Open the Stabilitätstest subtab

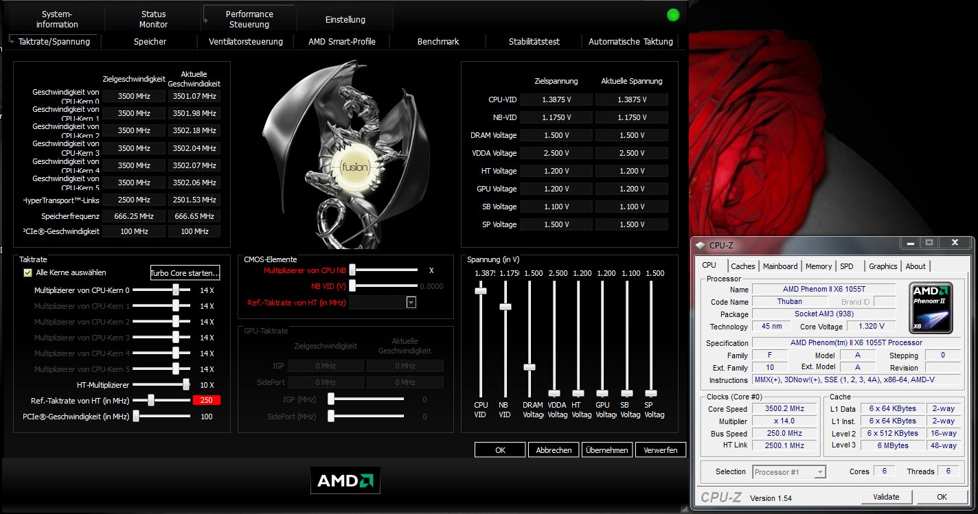click(534, 42)
